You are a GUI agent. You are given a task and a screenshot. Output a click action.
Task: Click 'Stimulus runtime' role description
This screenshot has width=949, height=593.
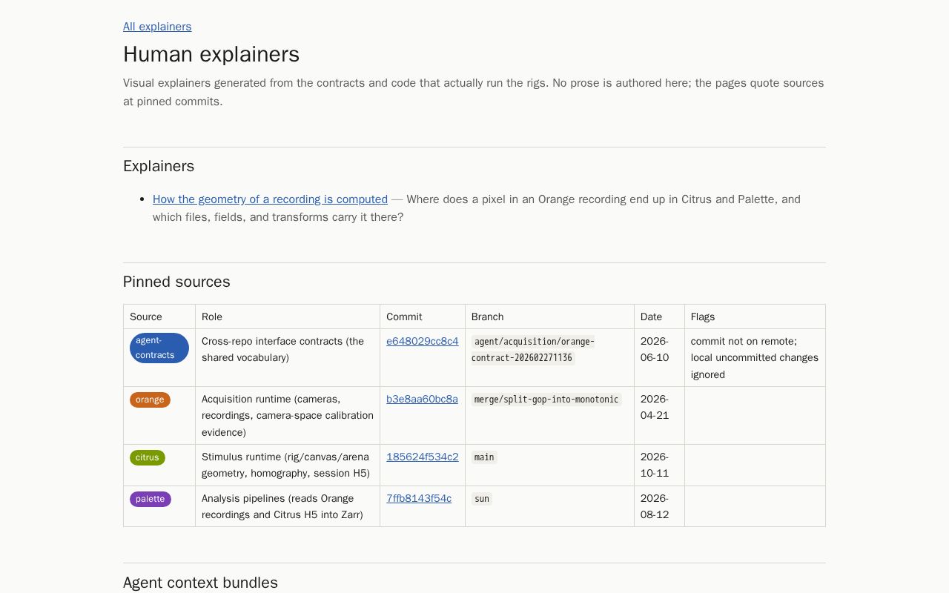286,466
